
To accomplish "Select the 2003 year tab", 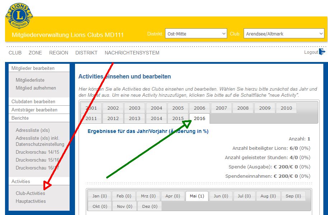I will pyautogui.click(x=135, y=108).
